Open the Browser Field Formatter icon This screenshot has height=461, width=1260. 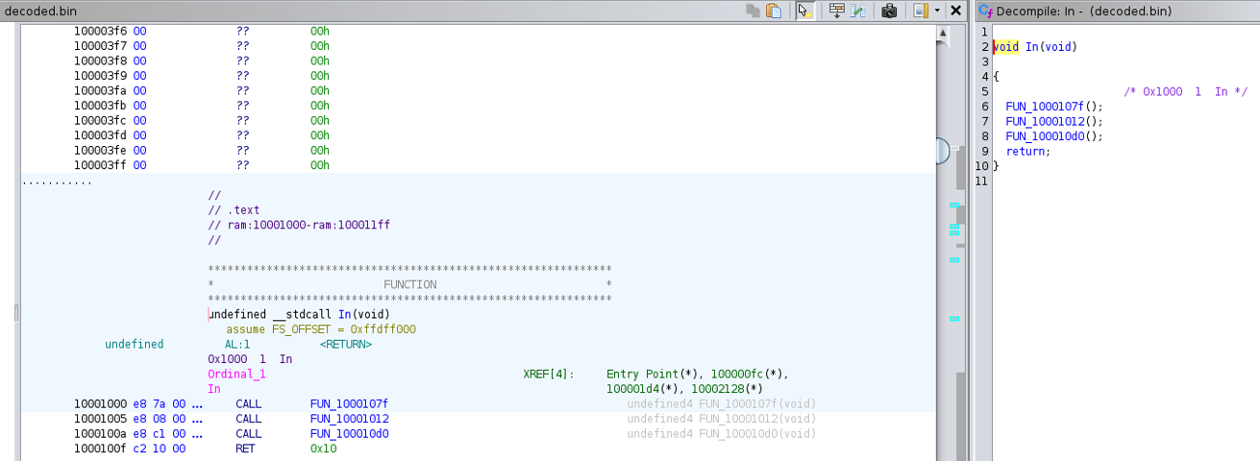(836, 11)
